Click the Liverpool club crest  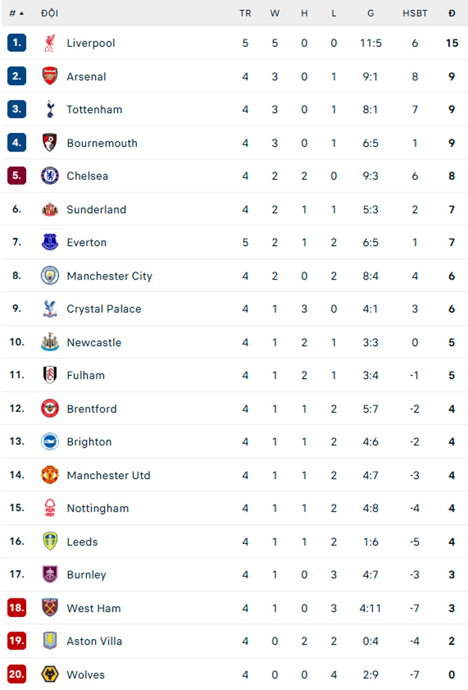50,43
